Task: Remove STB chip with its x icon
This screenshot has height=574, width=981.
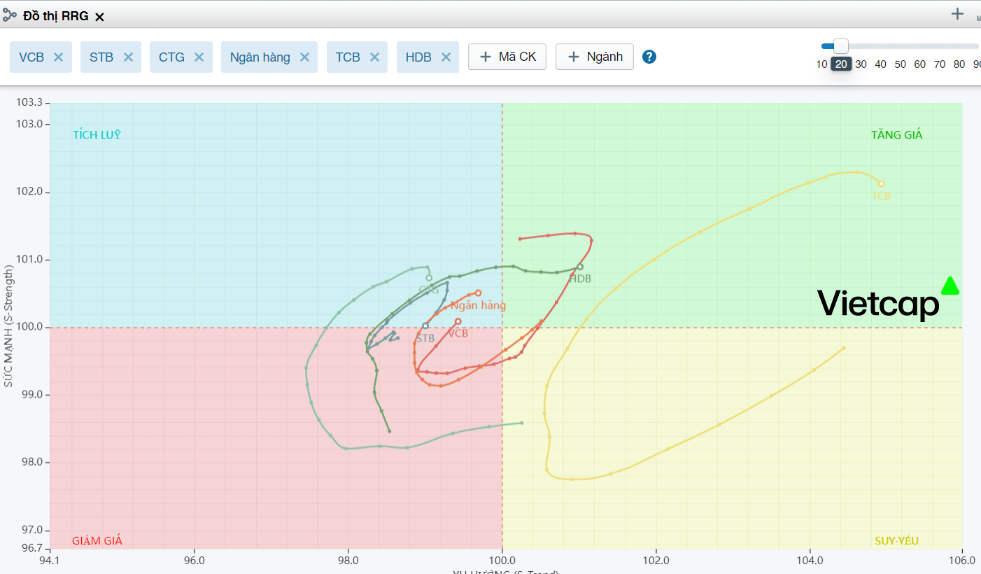Action: [128, 57]
